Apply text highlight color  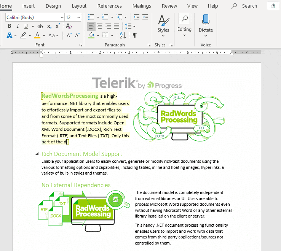click(x=23, y=35)
